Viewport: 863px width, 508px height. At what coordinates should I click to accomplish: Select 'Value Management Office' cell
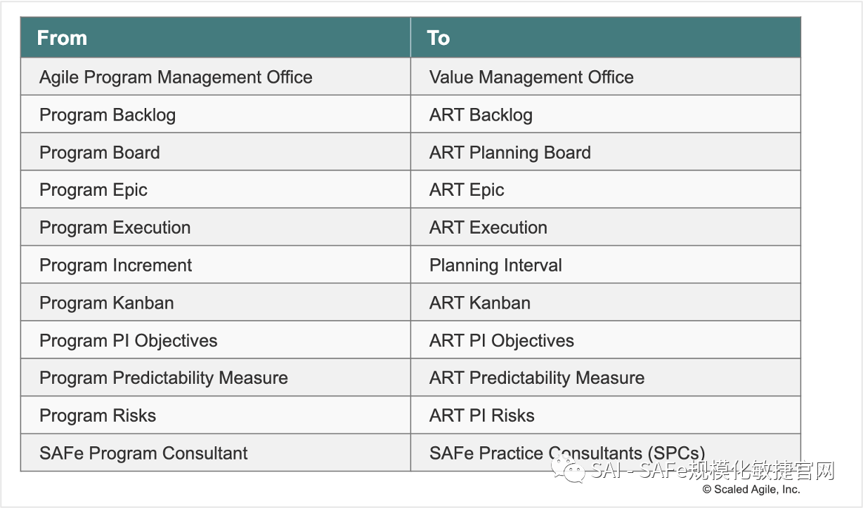pos(531,77)
